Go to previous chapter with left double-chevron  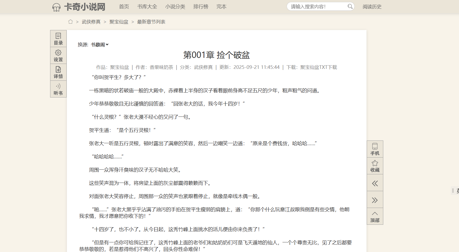coord(375,183)
